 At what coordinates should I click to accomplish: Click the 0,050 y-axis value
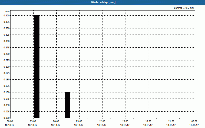pyautogui.click(x=7, y=105)
